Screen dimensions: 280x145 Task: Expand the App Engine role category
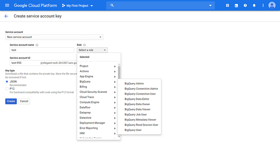pyautogui.click(x=98, y=76)
